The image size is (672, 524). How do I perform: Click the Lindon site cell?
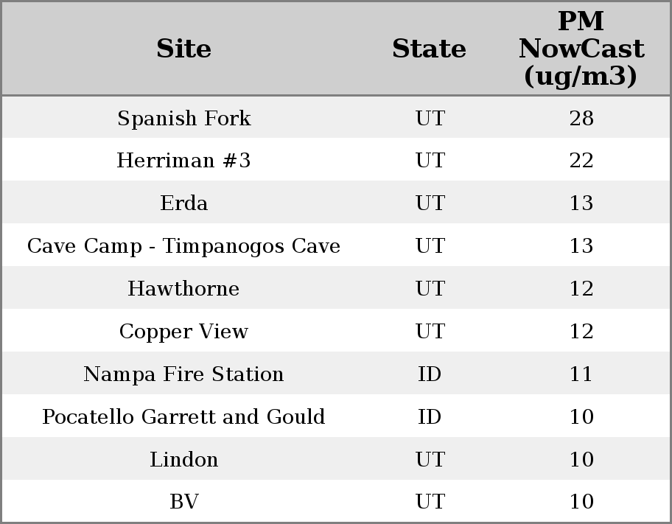point(183,459)
